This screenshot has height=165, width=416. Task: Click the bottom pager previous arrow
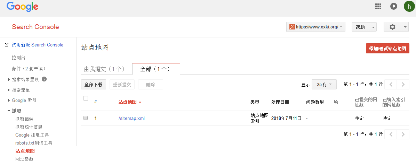tap(391, 134)
